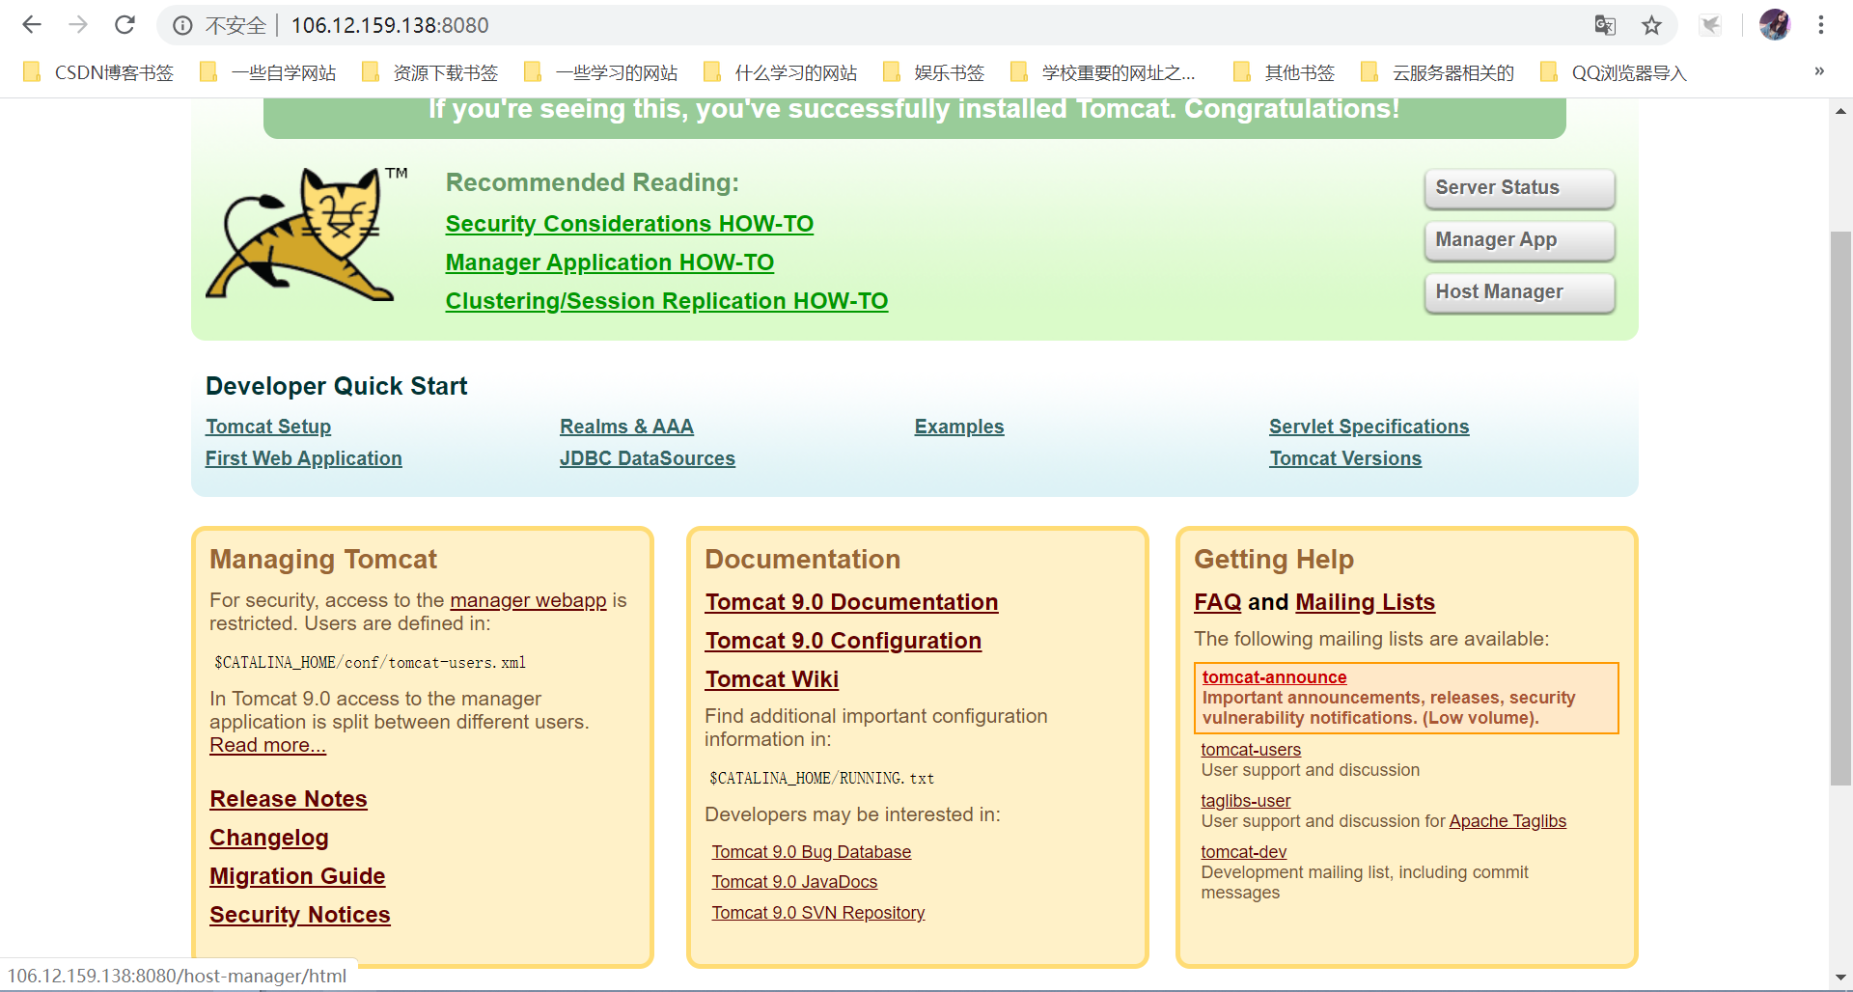Open the CSDN博客书签 bookmark folder
This screenshot has height=992, width=1853.
coord(98,72)
